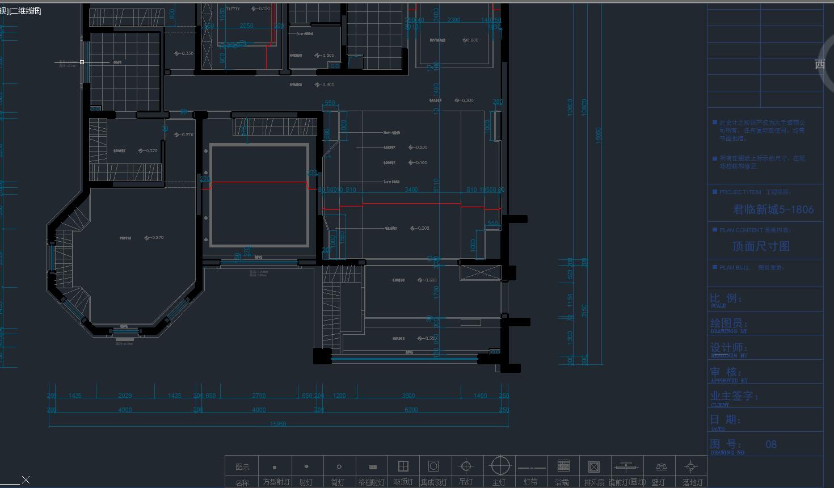Select the 2029 dimension text

[125, 396]
